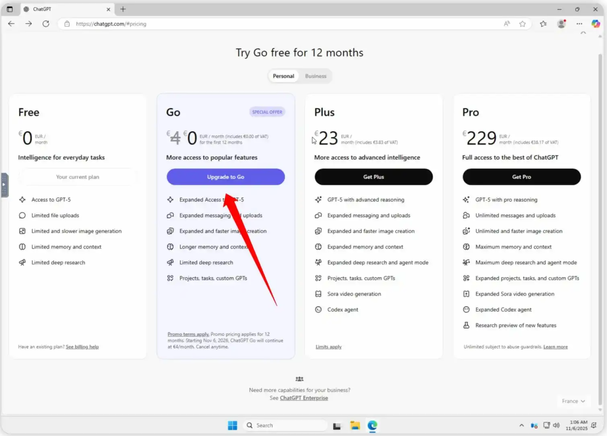The image size is (607, 436).
Task: Open Settings and more ellipsis menu
Action: [579, 24]
